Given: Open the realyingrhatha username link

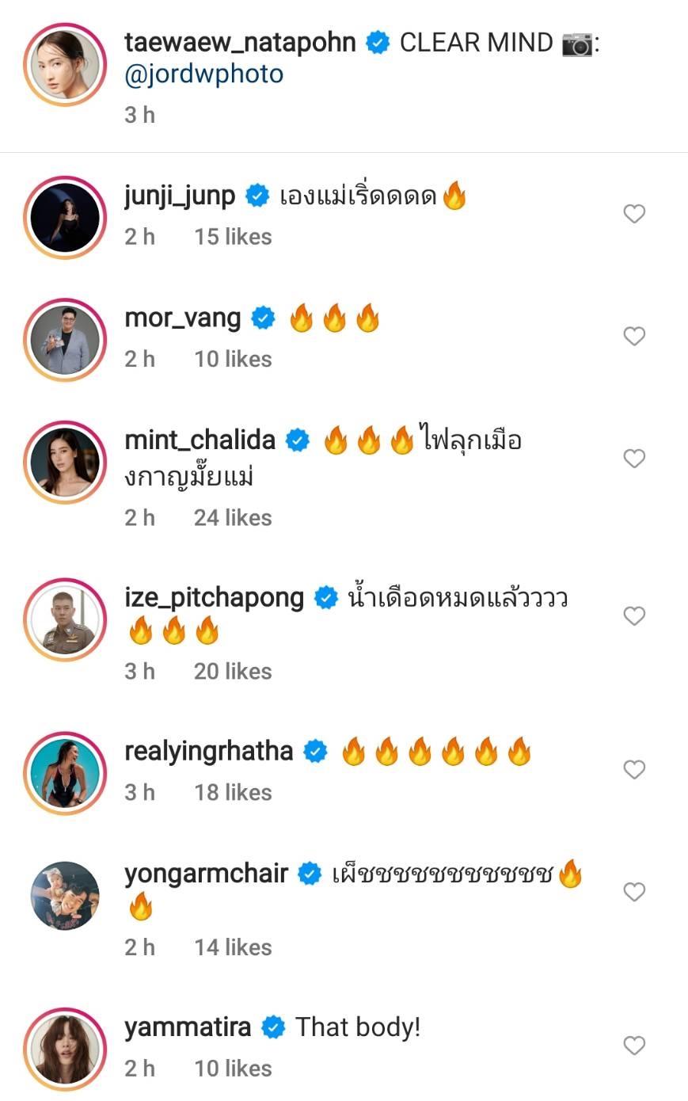Looking at the screenshot, I should pos(209,751).
